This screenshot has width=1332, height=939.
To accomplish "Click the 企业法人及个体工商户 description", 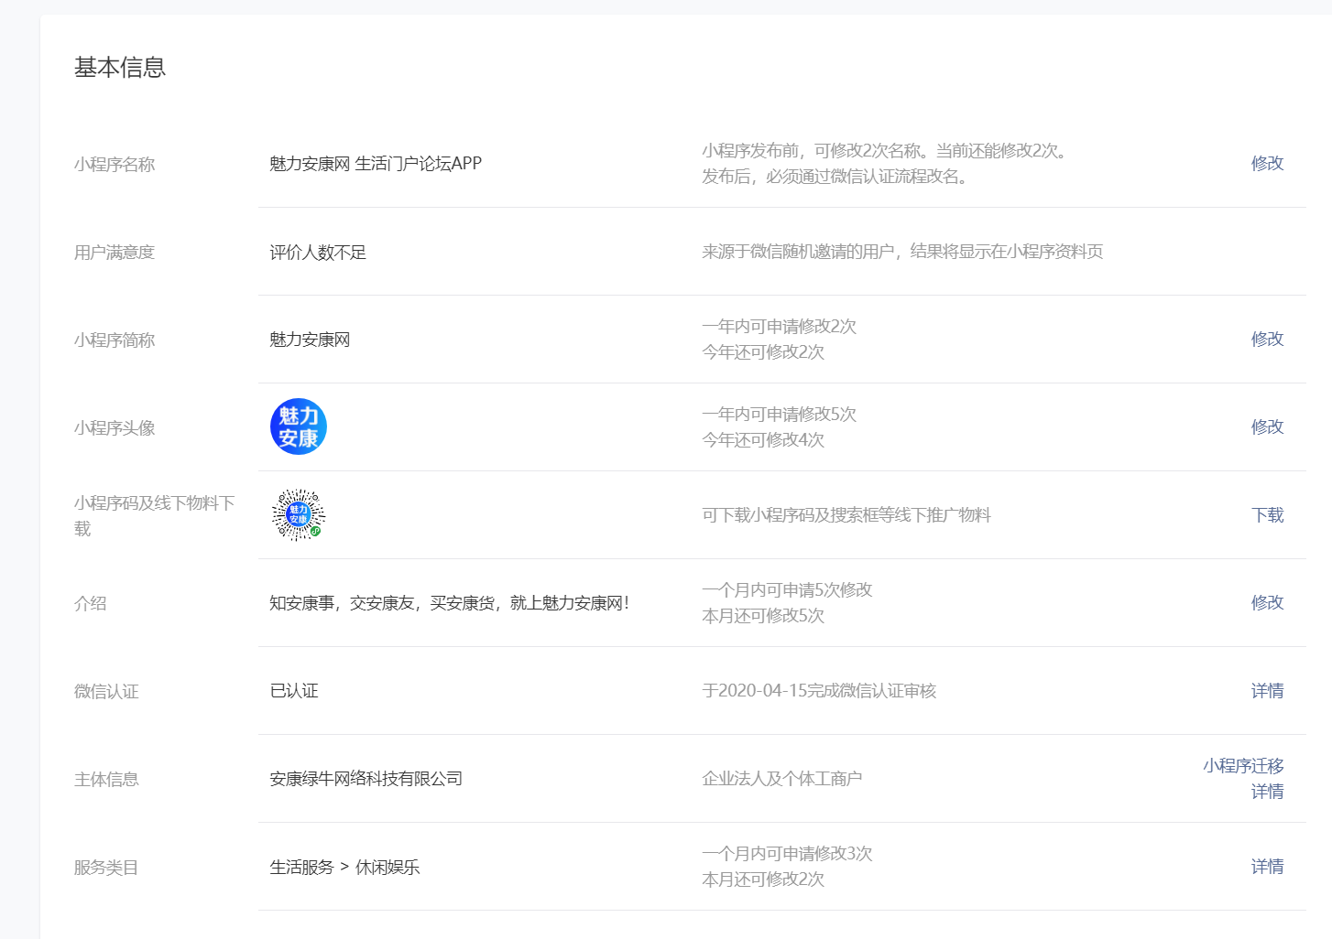I will click(781, 779).
